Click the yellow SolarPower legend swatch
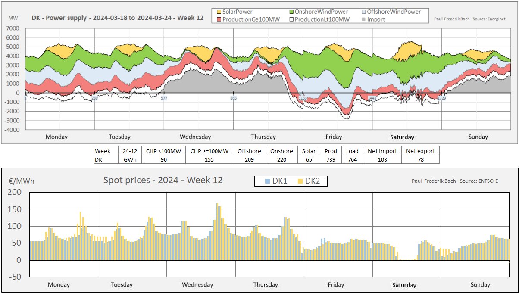519x293 pixels. (219, 12)
